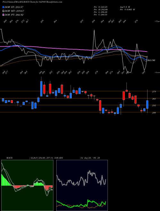Click the 265 price level label
The image size is (160, 211).
[154, 99]
